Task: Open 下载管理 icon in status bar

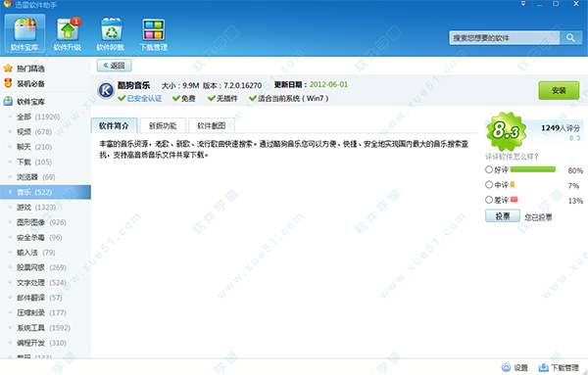Action: click(543, 367)
